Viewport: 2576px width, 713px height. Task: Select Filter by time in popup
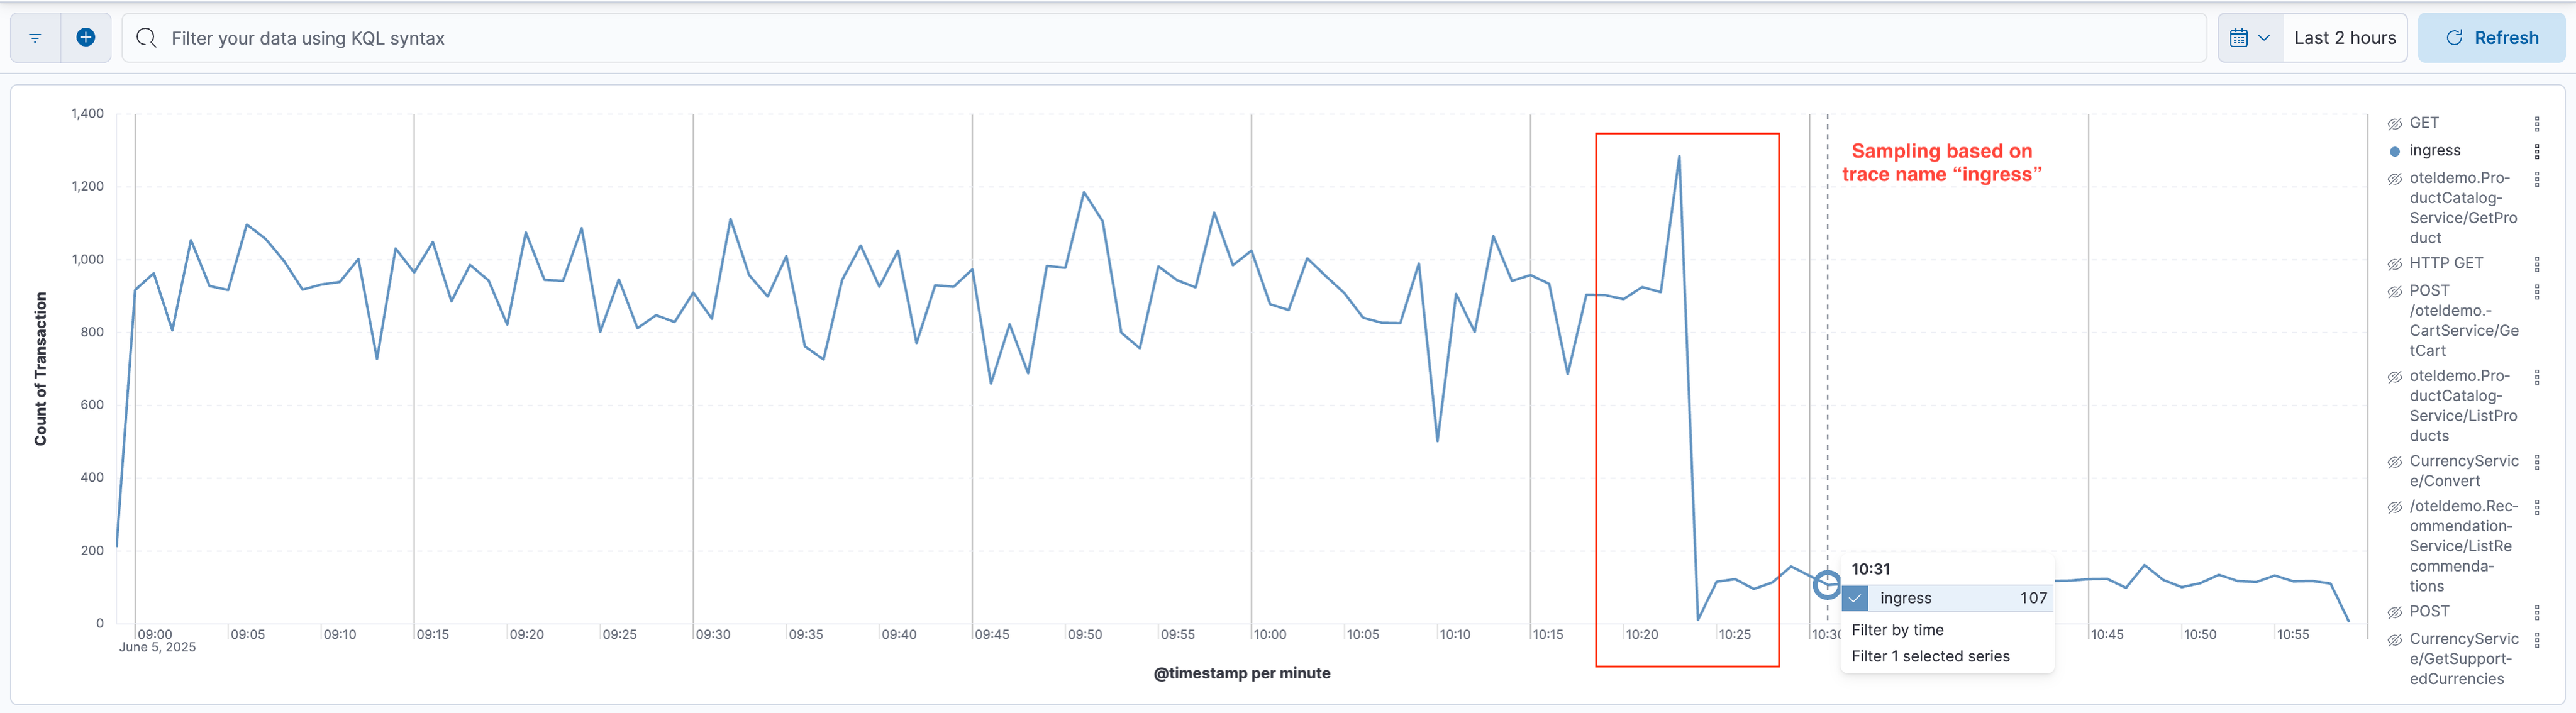(x=1897, y=630)
